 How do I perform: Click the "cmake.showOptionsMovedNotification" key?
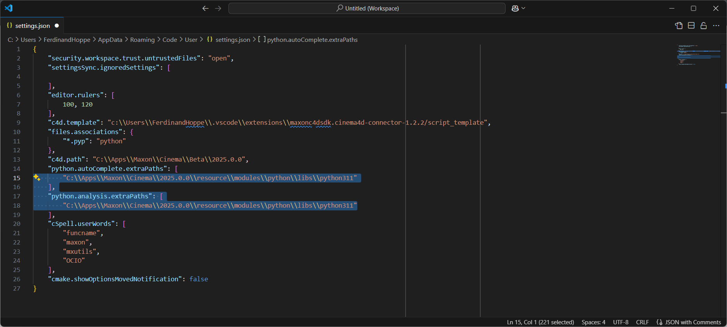point(115,279)
